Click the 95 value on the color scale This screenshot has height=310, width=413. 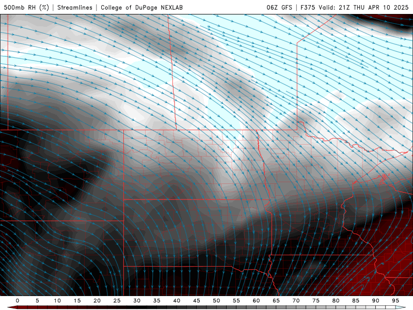(x=395, y=301)
